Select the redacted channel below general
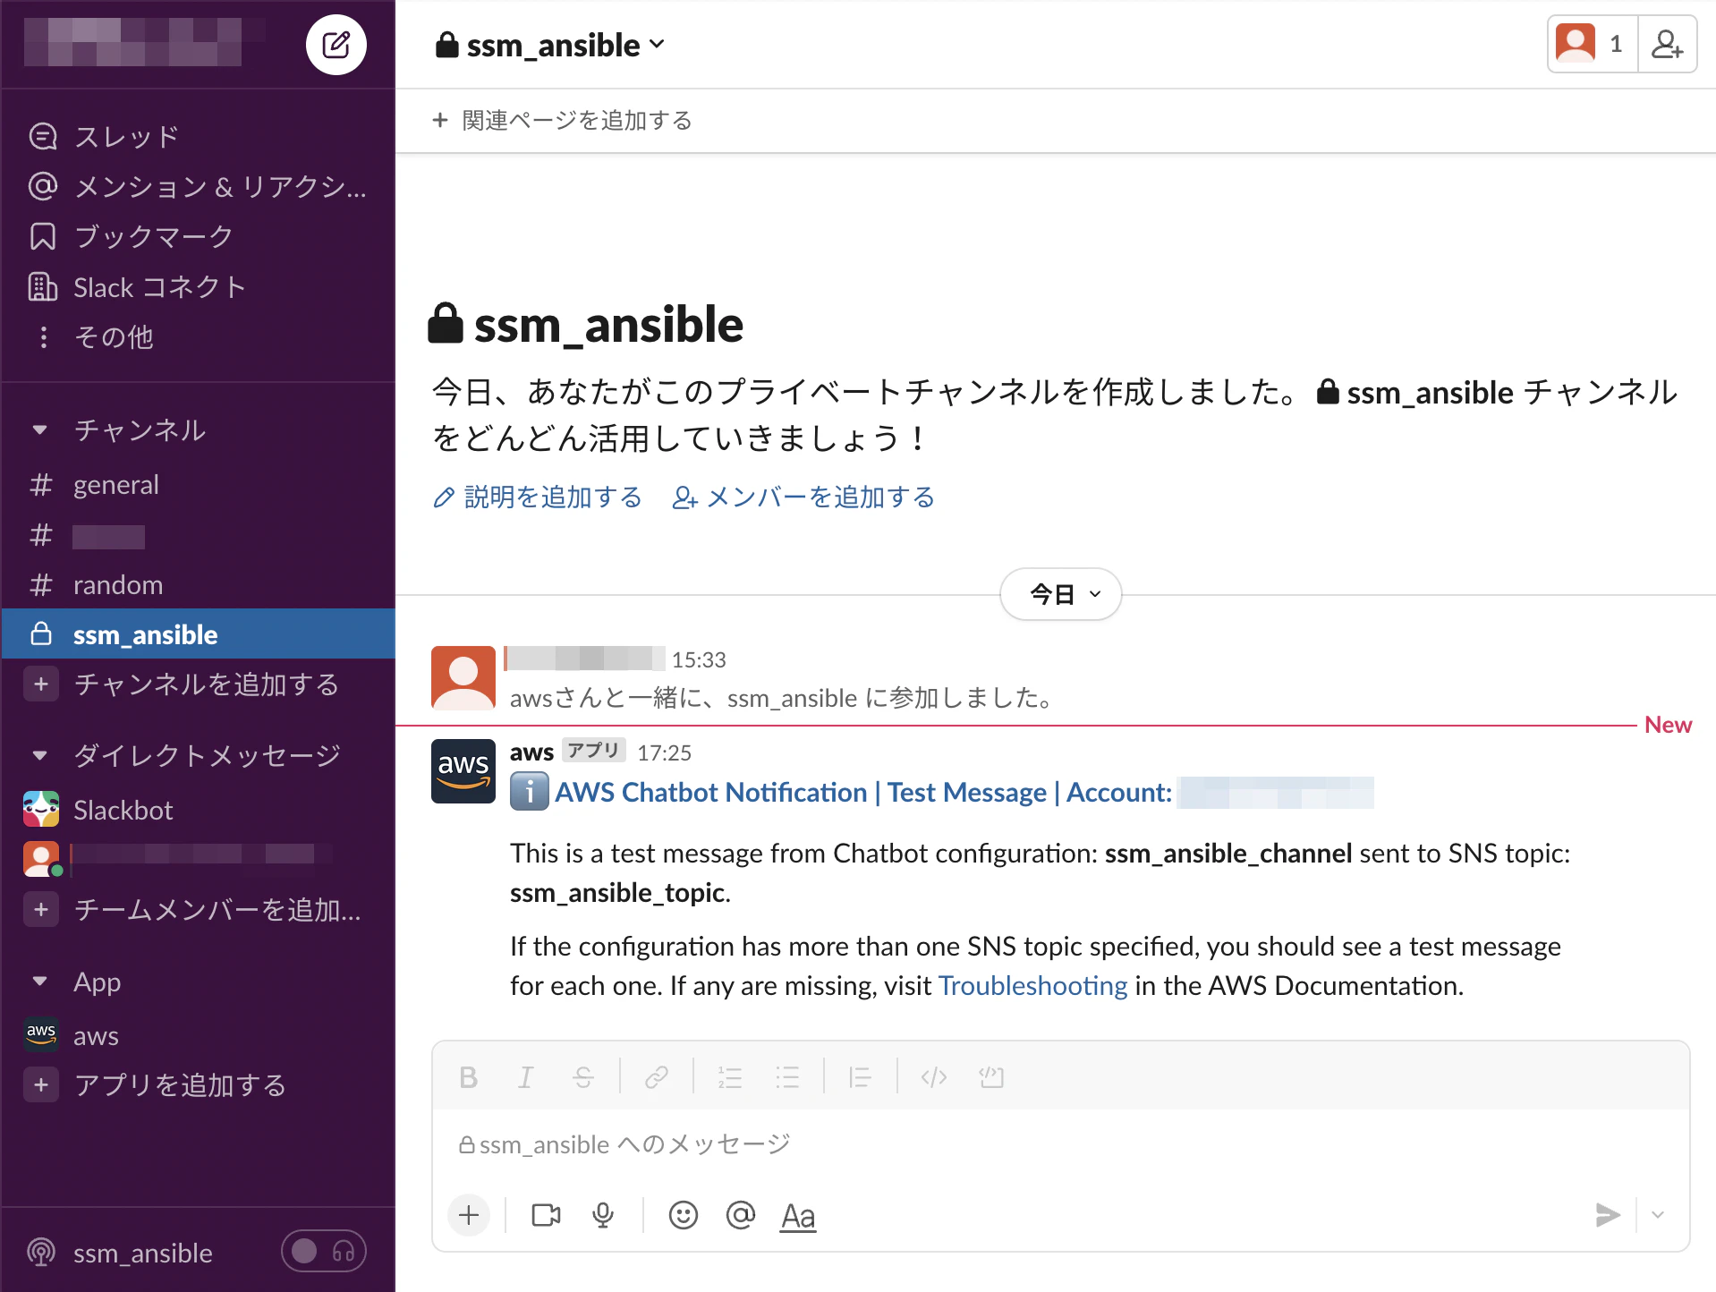The height and width of the screenshot is (1292, 1716). coord(198,536)
